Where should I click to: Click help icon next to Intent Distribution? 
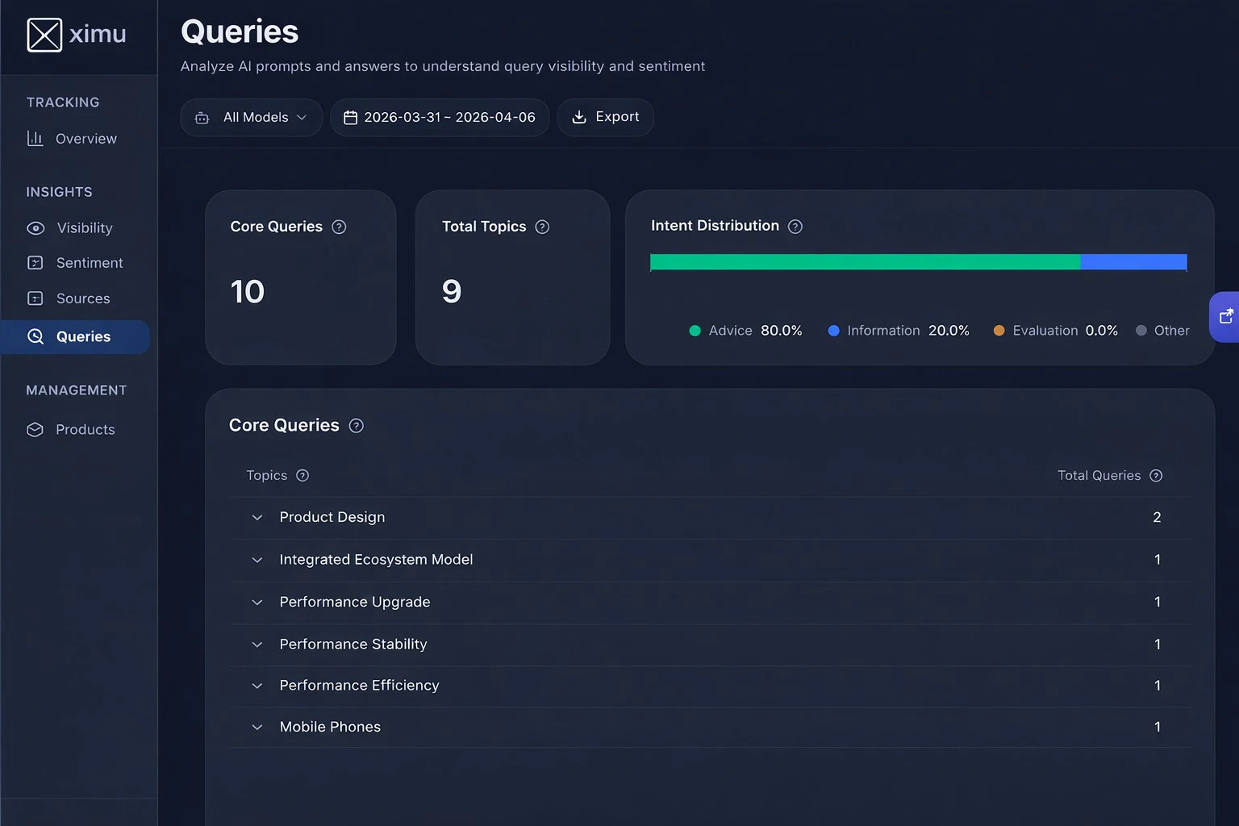pyautogui.click(x=795, y=227)
